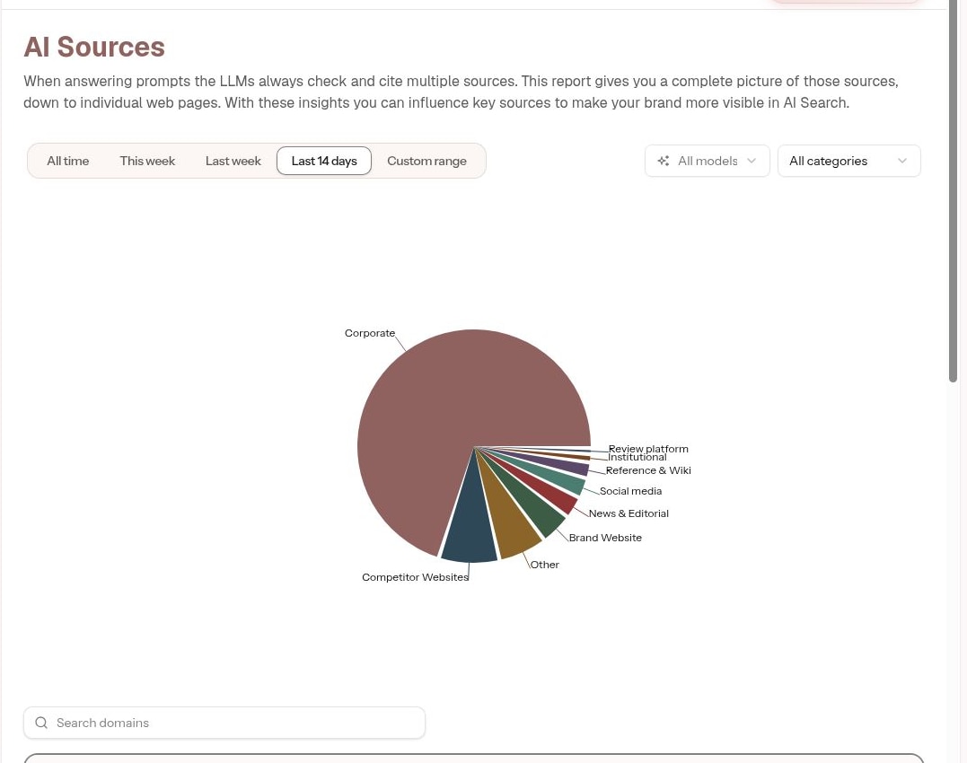This screenshot has height=763, width=967.
Task: Click the Institutional chart label
Action: click(637, 457)
